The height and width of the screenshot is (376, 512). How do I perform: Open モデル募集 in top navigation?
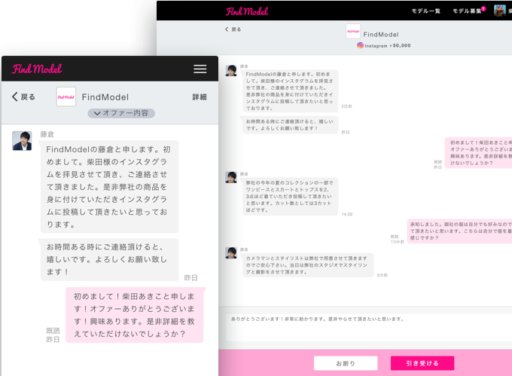click(x=467, y=11)
